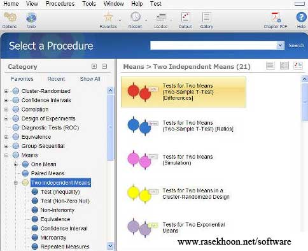Switch to details view icon

click(284, 66)
